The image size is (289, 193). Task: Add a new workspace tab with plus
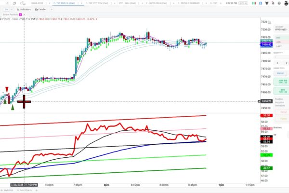221,3
